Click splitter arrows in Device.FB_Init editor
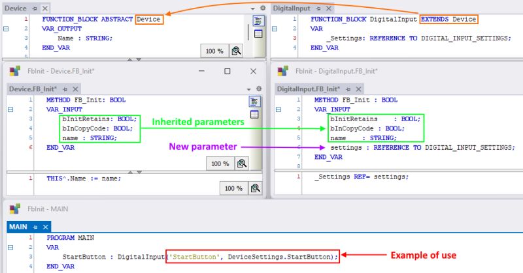The height and width of the screenshot is (273, 523). click(x=135, y=172)
